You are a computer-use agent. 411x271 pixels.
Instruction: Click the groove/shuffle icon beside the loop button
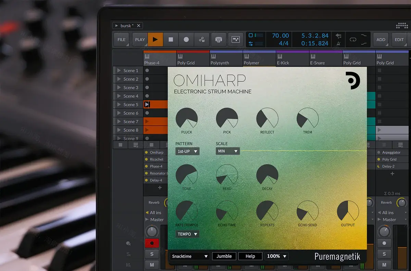point(364,39)
